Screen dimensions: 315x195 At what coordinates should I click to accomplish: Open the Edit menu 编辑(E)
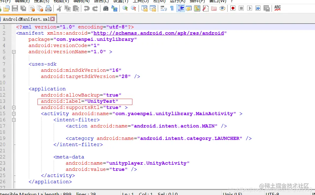(x=22, y=1)
